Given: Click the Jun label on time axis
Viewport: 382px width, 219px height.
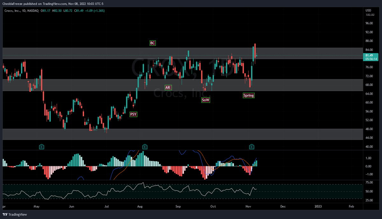Looking at the screenshot, I should (71, 206).
